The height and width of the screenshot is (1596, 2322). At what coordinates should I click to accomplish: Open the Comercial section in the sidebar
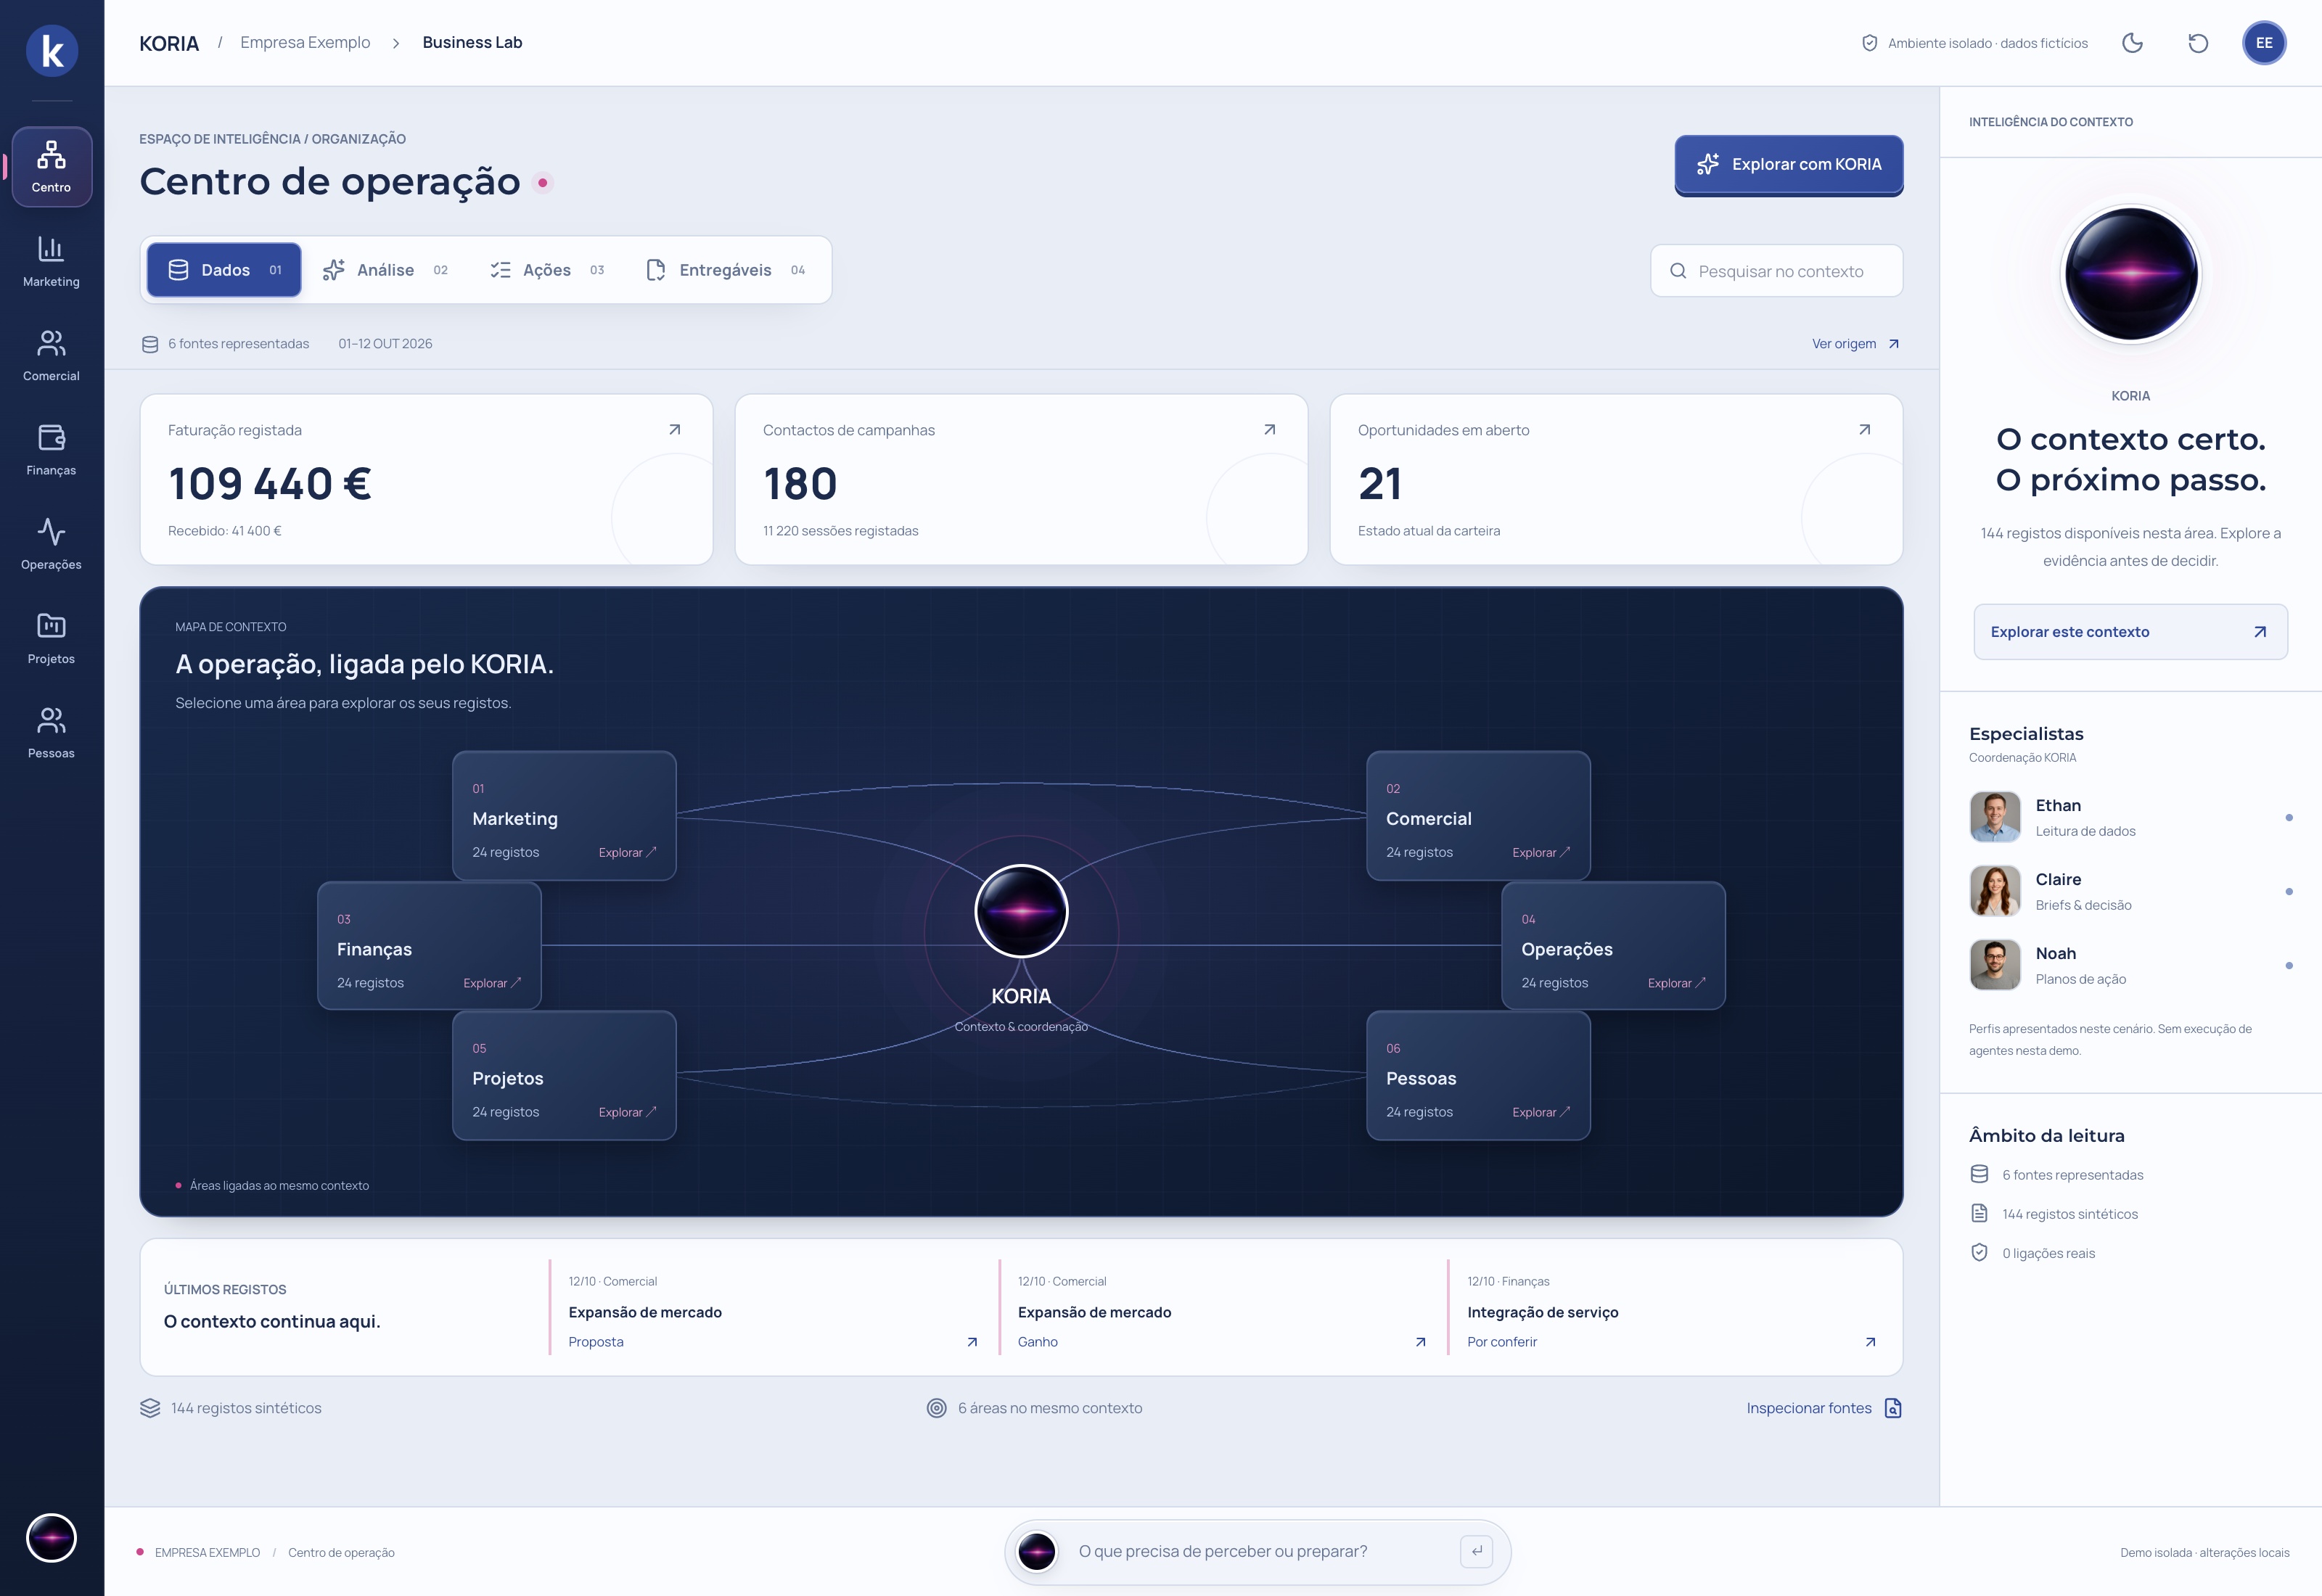point(51,355)
